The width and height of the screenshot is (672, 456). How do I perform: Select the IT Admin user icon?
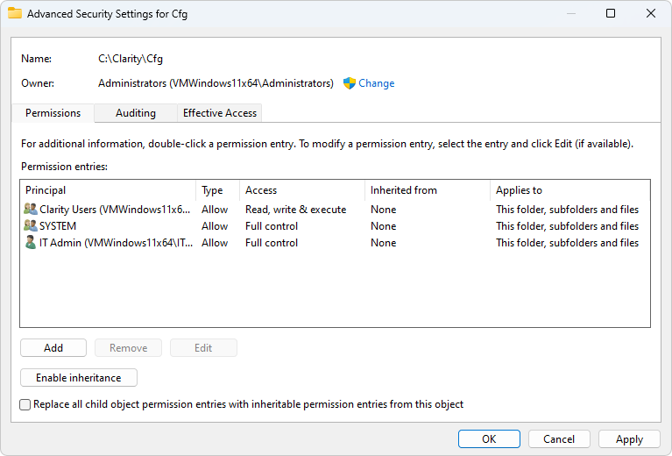(x=31, y=243)
